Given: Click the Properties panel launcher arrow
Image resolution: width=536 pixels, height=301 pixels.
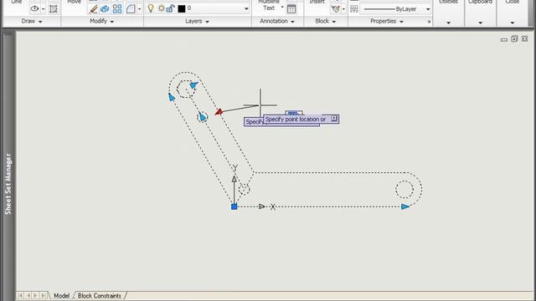Looking at the screenshot, I should click(430, 22).
